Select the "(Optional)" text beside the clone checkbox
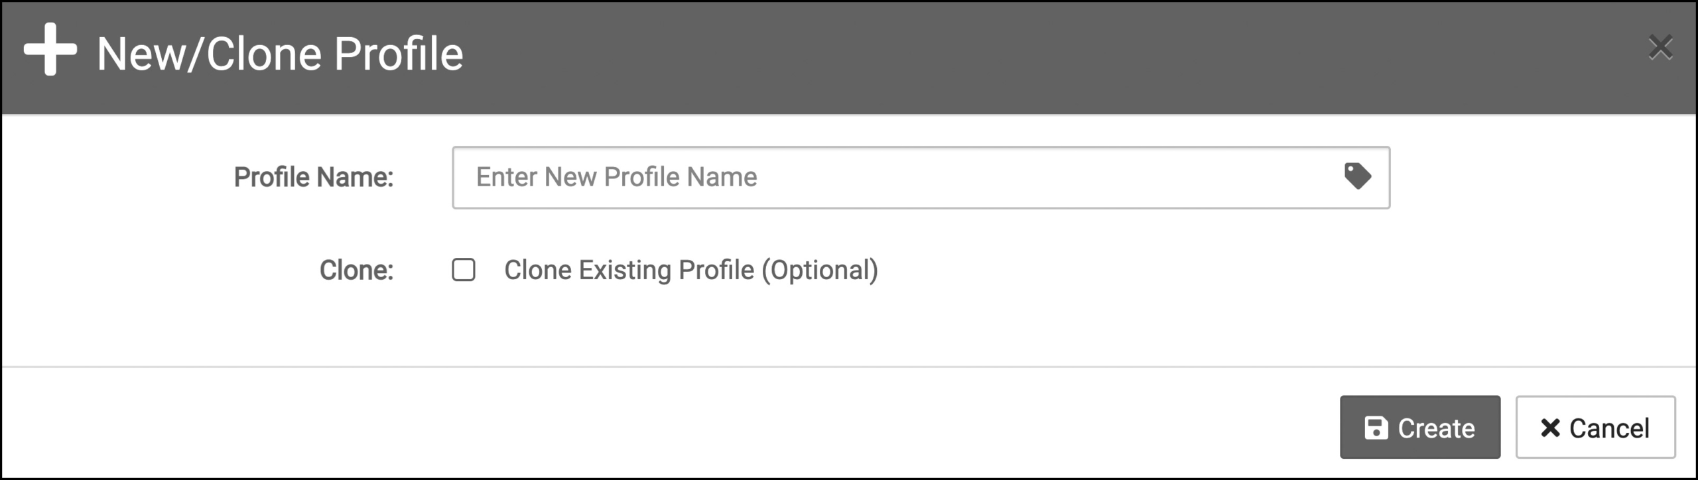The width and height of the screenshot is (1698, 480). tap(820, 270)
